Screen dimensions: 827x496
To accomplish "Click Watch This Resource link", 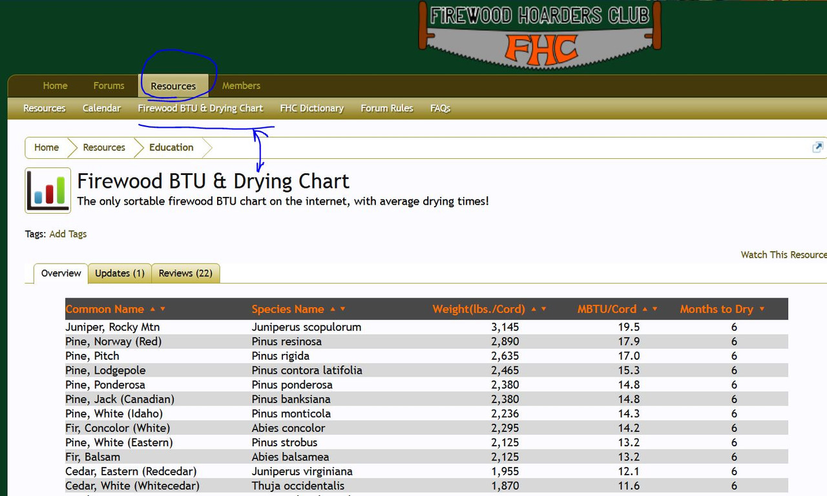I will tap(784, 255).
